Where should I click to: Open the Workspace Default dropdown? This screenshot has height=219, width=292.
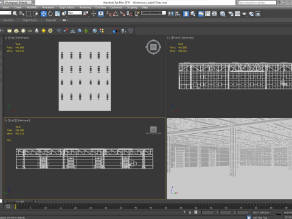(x=18, y=2)
